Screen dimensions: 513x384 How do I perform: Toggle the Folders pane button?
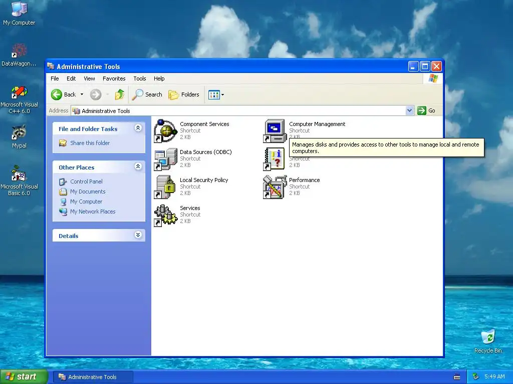pos(183,94)
